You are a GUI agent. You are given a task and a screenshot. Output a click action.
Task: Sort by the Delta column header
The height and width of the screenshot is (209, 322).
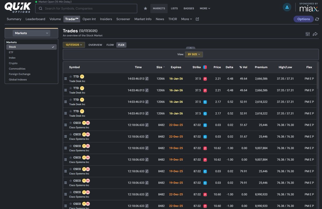point(229,67)
